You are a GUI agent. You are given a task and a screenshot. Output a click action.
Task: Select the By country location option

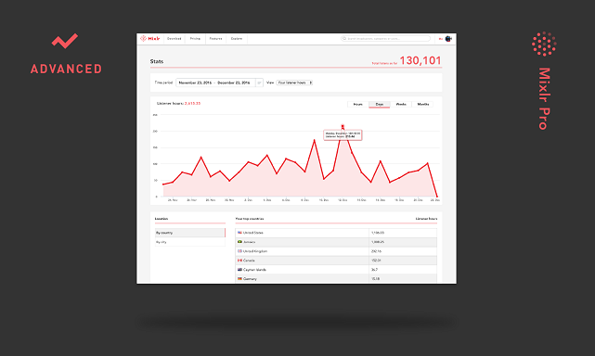click(x=190, y=233)
